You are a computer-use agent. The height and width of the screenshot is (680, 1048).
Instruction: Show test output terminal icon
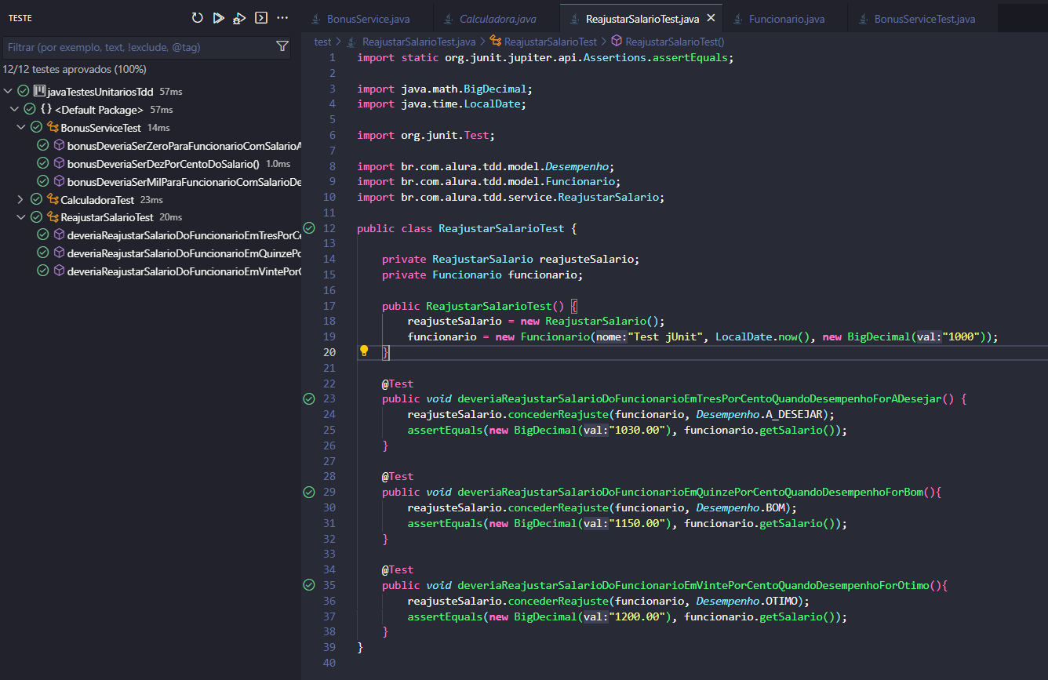tap(262, 17)
